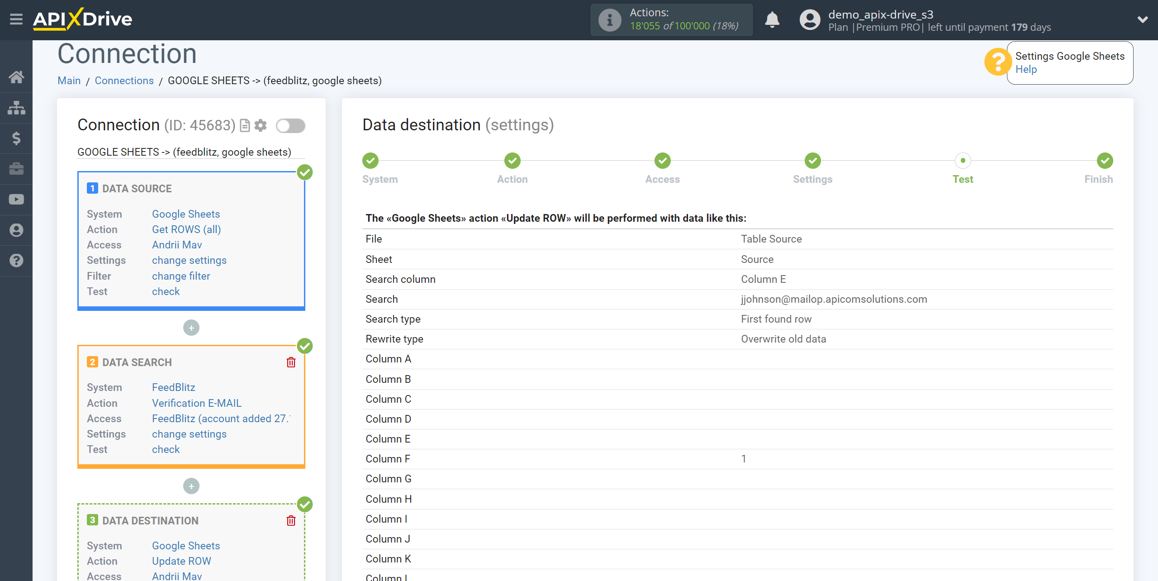This screenshot has height=581, width=1158.
Task: Open Verification E-MAIL action link
Action: [197, 403]
